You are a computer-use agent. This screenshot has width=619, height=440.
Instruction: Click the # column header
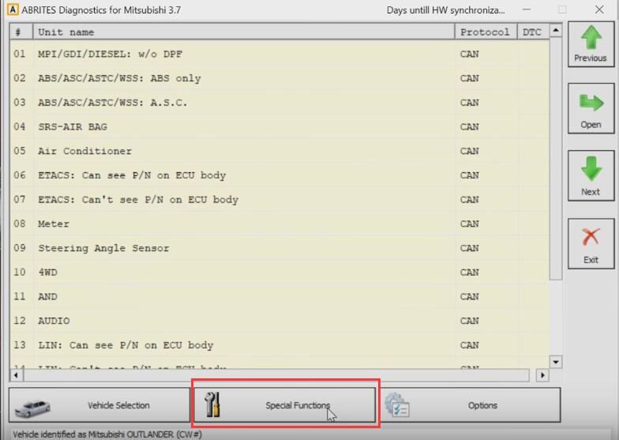[x=21, y=32]
